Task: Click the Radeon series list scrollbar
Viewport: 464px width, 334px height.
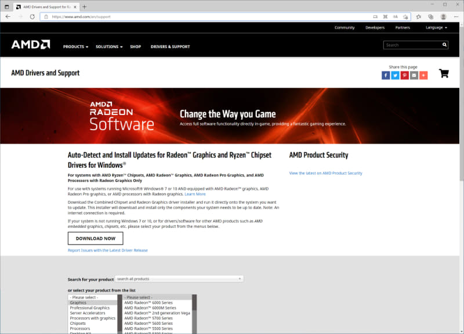Action: [194, 314]
